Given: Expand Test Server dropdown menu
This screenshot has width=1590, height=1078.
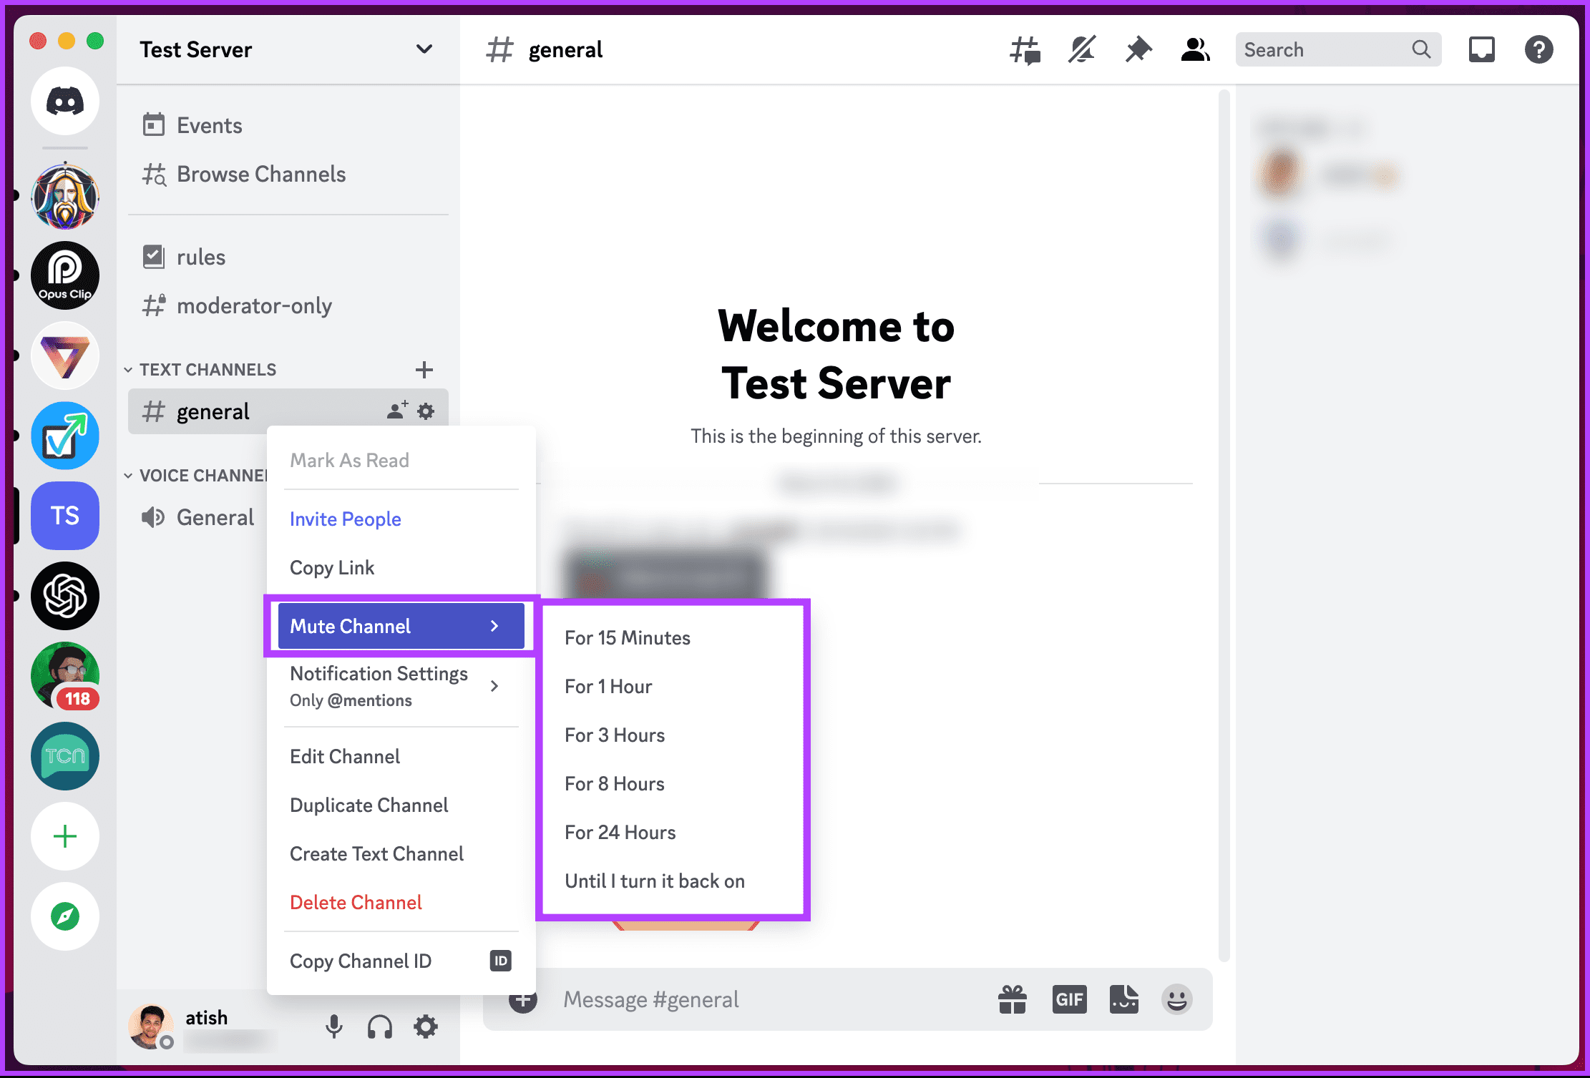Looking at the screenshot, I should click(x=424, y=49).
